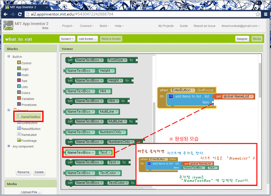Screen dimensions: 271x196
Task: Open the dreamcodeaii@gmail.com account dropdown
Action: (x=240, y=26)
